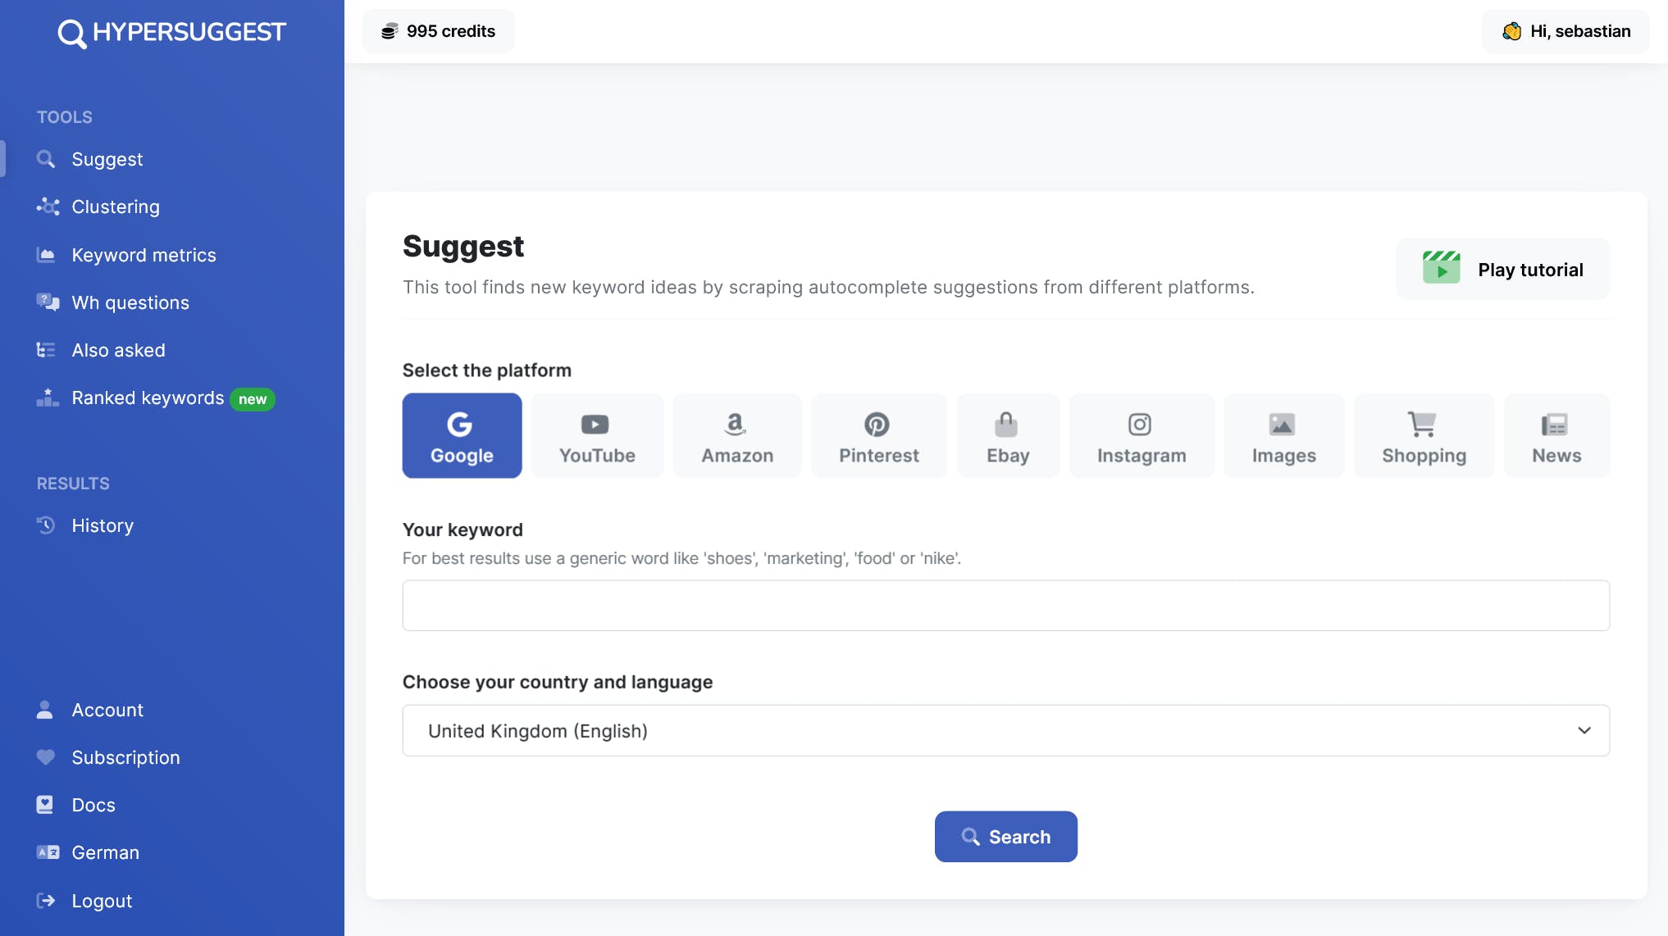The width and height of the screenshot is (1668, 936).
Task: Select the Google platform
Action: 462,435
